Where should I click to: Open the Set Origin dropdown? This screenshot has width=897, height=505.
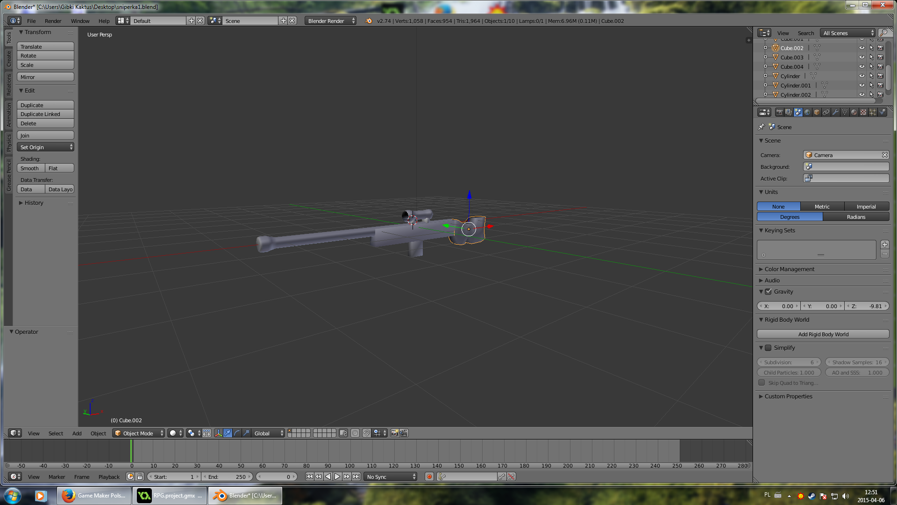[45, 147]
